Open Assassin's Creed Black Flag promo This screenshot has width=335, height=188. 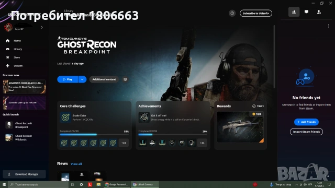pos(25,87)
